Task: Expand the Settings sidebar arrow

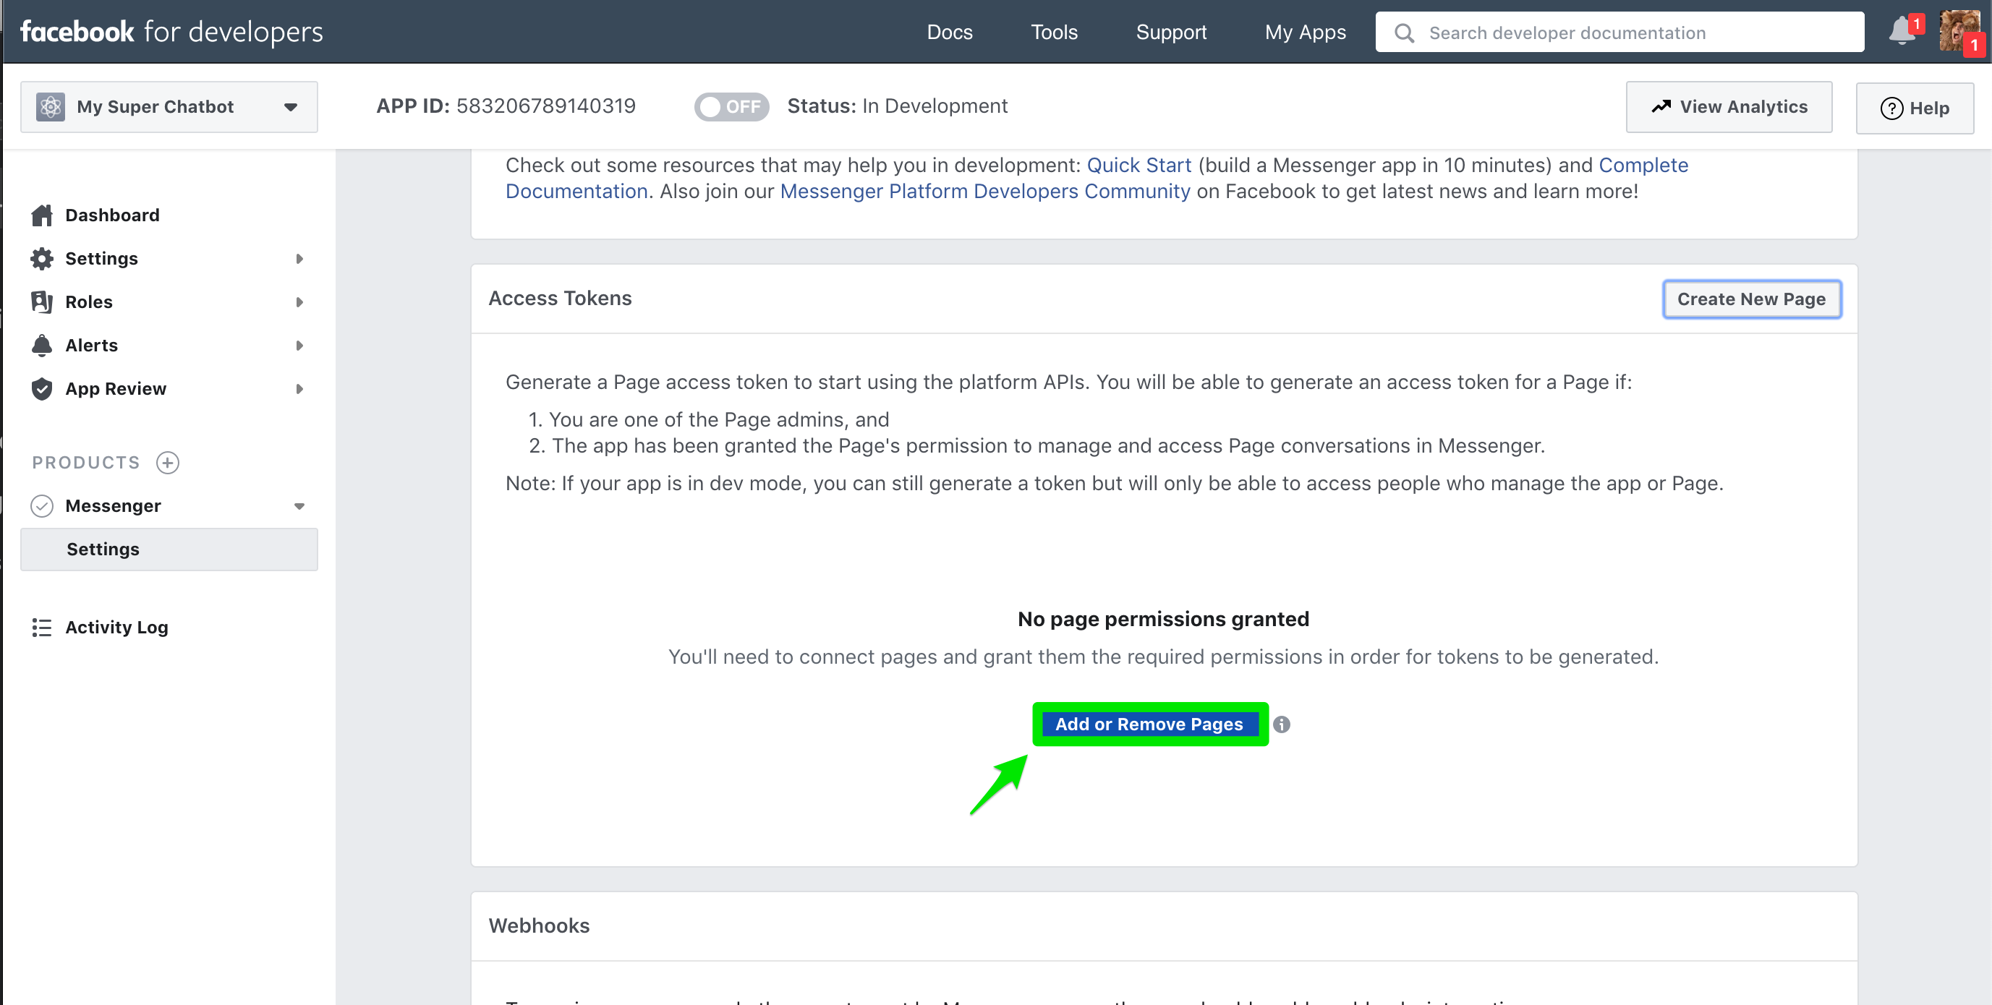Action: click(299, 258)
